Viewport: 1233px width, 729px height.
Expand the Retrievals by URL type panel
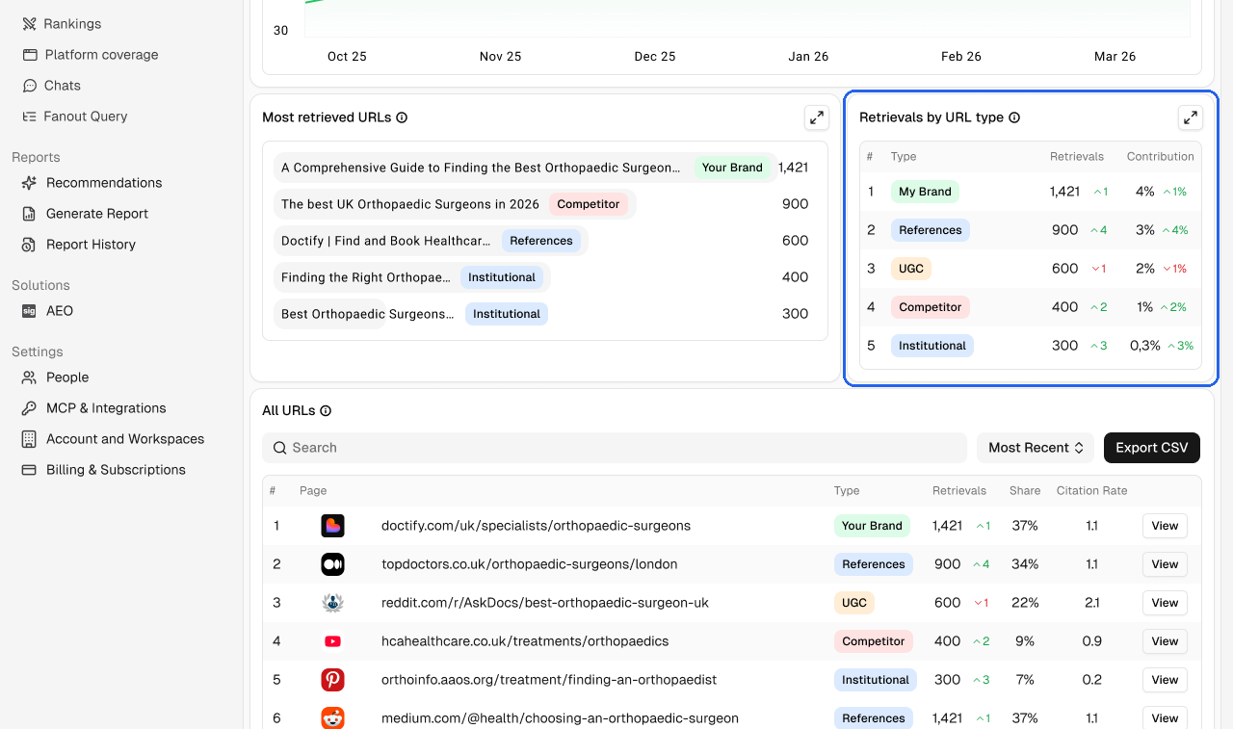tap(1191, 117)
